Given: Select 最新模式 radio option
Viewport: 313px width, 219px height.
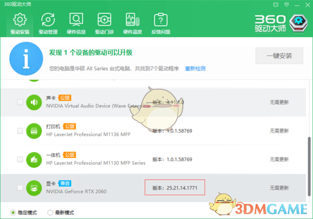Looking at the screenshot, I should point(60,213).
